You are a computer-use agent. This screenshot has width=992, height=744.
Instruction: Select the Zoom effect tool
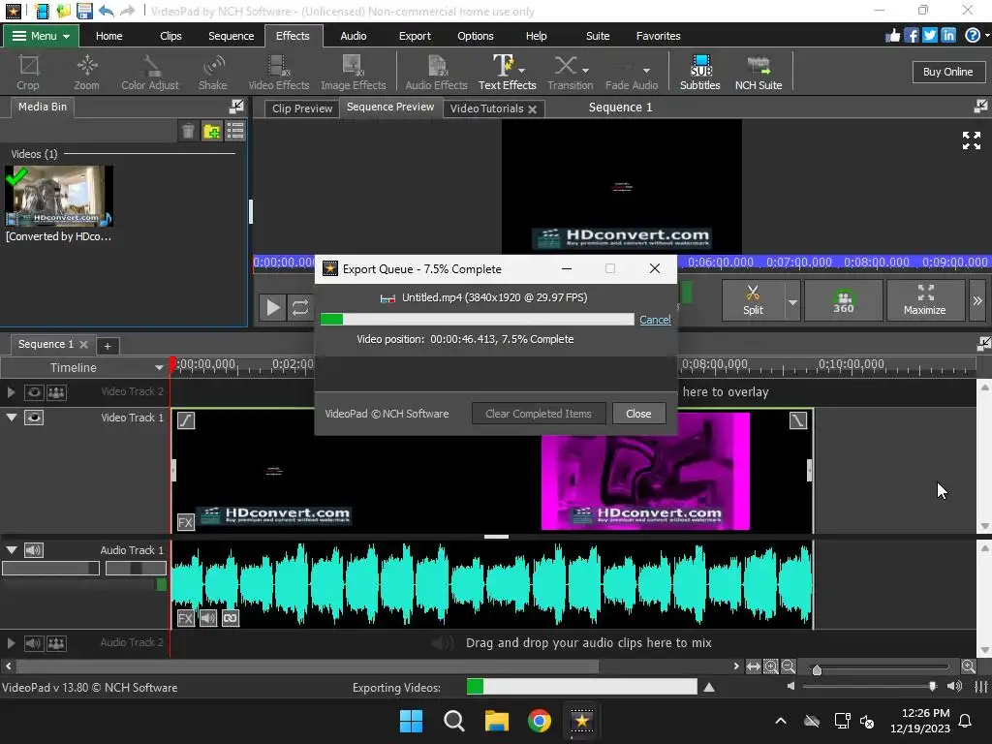click(x=86, y=72)
